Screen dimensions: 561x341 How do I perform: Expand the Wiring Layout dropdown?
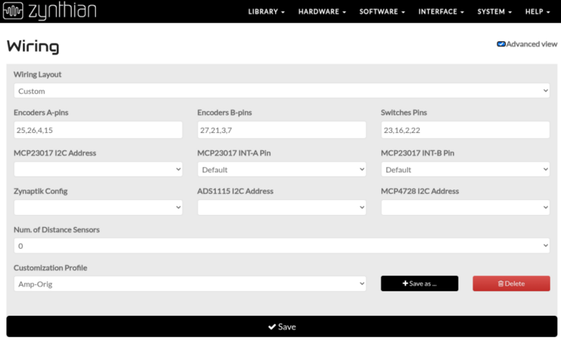coord(281,91)
